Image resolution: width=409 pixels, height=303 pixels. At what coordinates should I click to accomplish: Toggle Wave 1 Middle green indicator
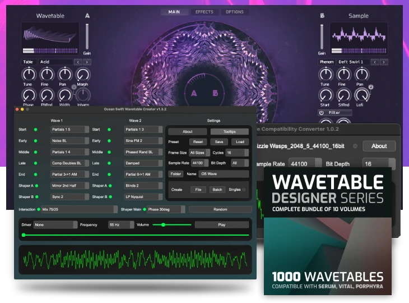click(x=35, y=152)
